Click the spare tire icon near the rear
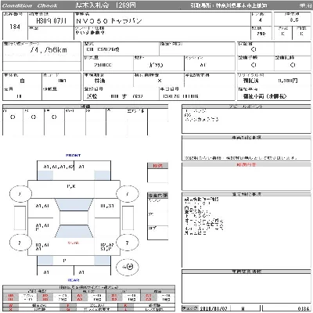The image size is (313, 313). coord(128,267)
